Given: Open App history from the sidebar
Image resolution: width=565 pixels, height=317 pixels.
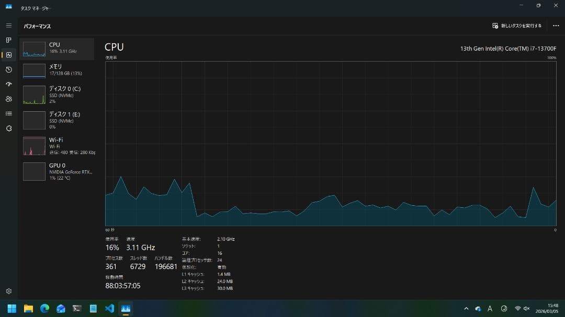Looking at the screenshot, I should pyautogui.click(x=8, y=69).
